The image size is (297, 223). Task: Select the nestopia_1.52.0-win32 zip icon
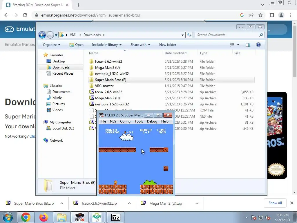pyautogui.click(x=92, y=104)
